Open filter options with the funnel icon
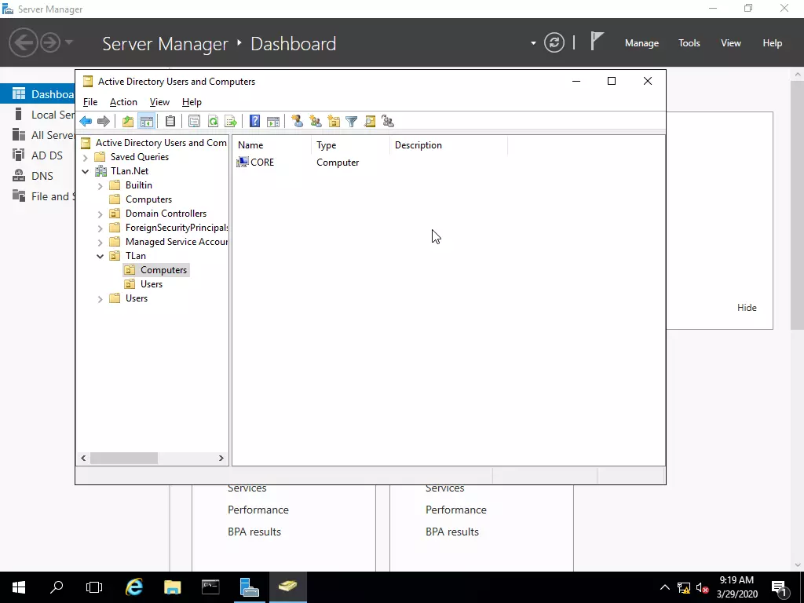 click(352, 122)
